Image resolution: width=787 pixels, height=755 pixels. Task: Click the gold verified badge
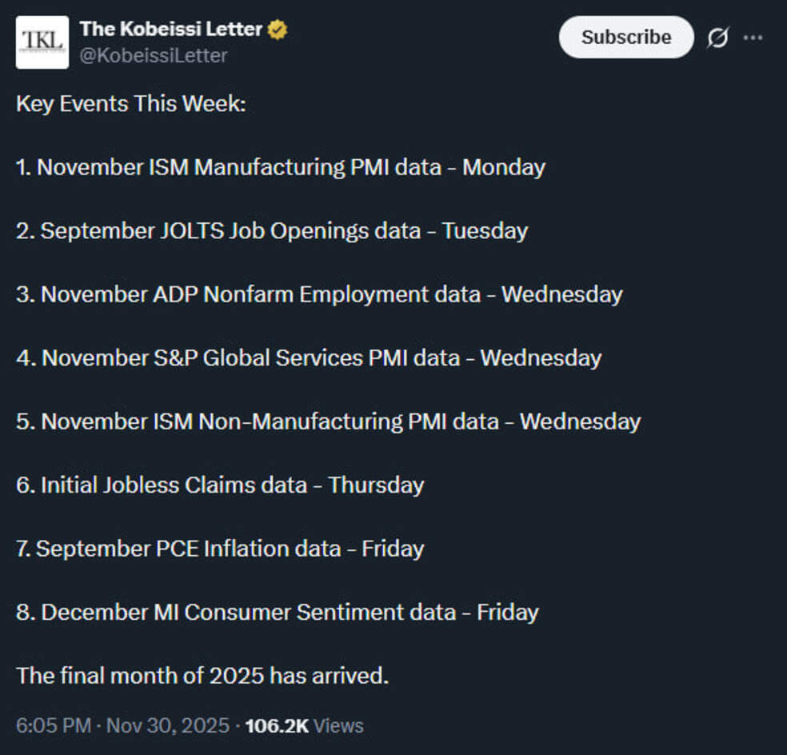point(278,30)
